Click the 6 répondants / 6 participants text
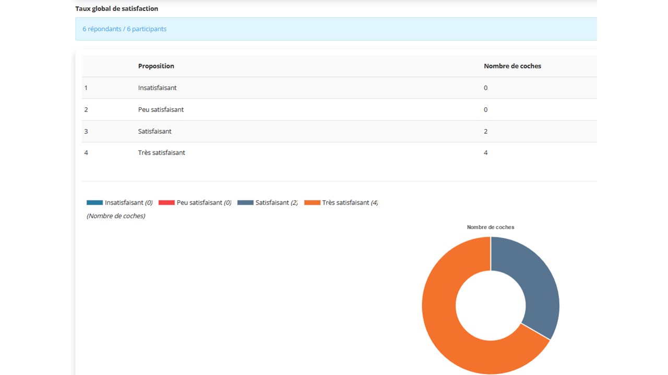The image size is (668, 375). tap(124, 29)
